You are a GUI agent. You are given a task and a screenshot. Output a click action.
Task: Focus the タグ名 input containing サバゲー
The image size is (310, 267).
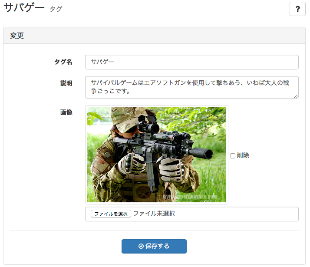pos(191,62)
